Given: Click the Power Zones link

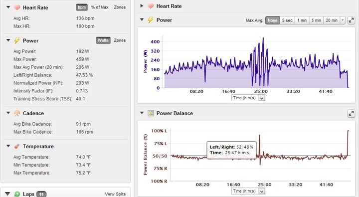Looking at the screenshot, I should point(120,40).
